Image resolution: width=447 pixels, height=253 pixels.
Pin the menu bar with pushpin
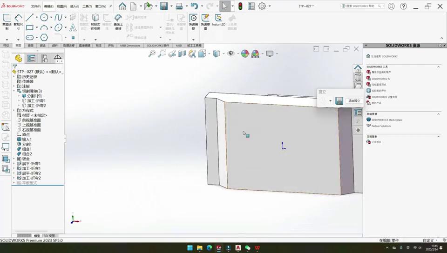[110, 7]
